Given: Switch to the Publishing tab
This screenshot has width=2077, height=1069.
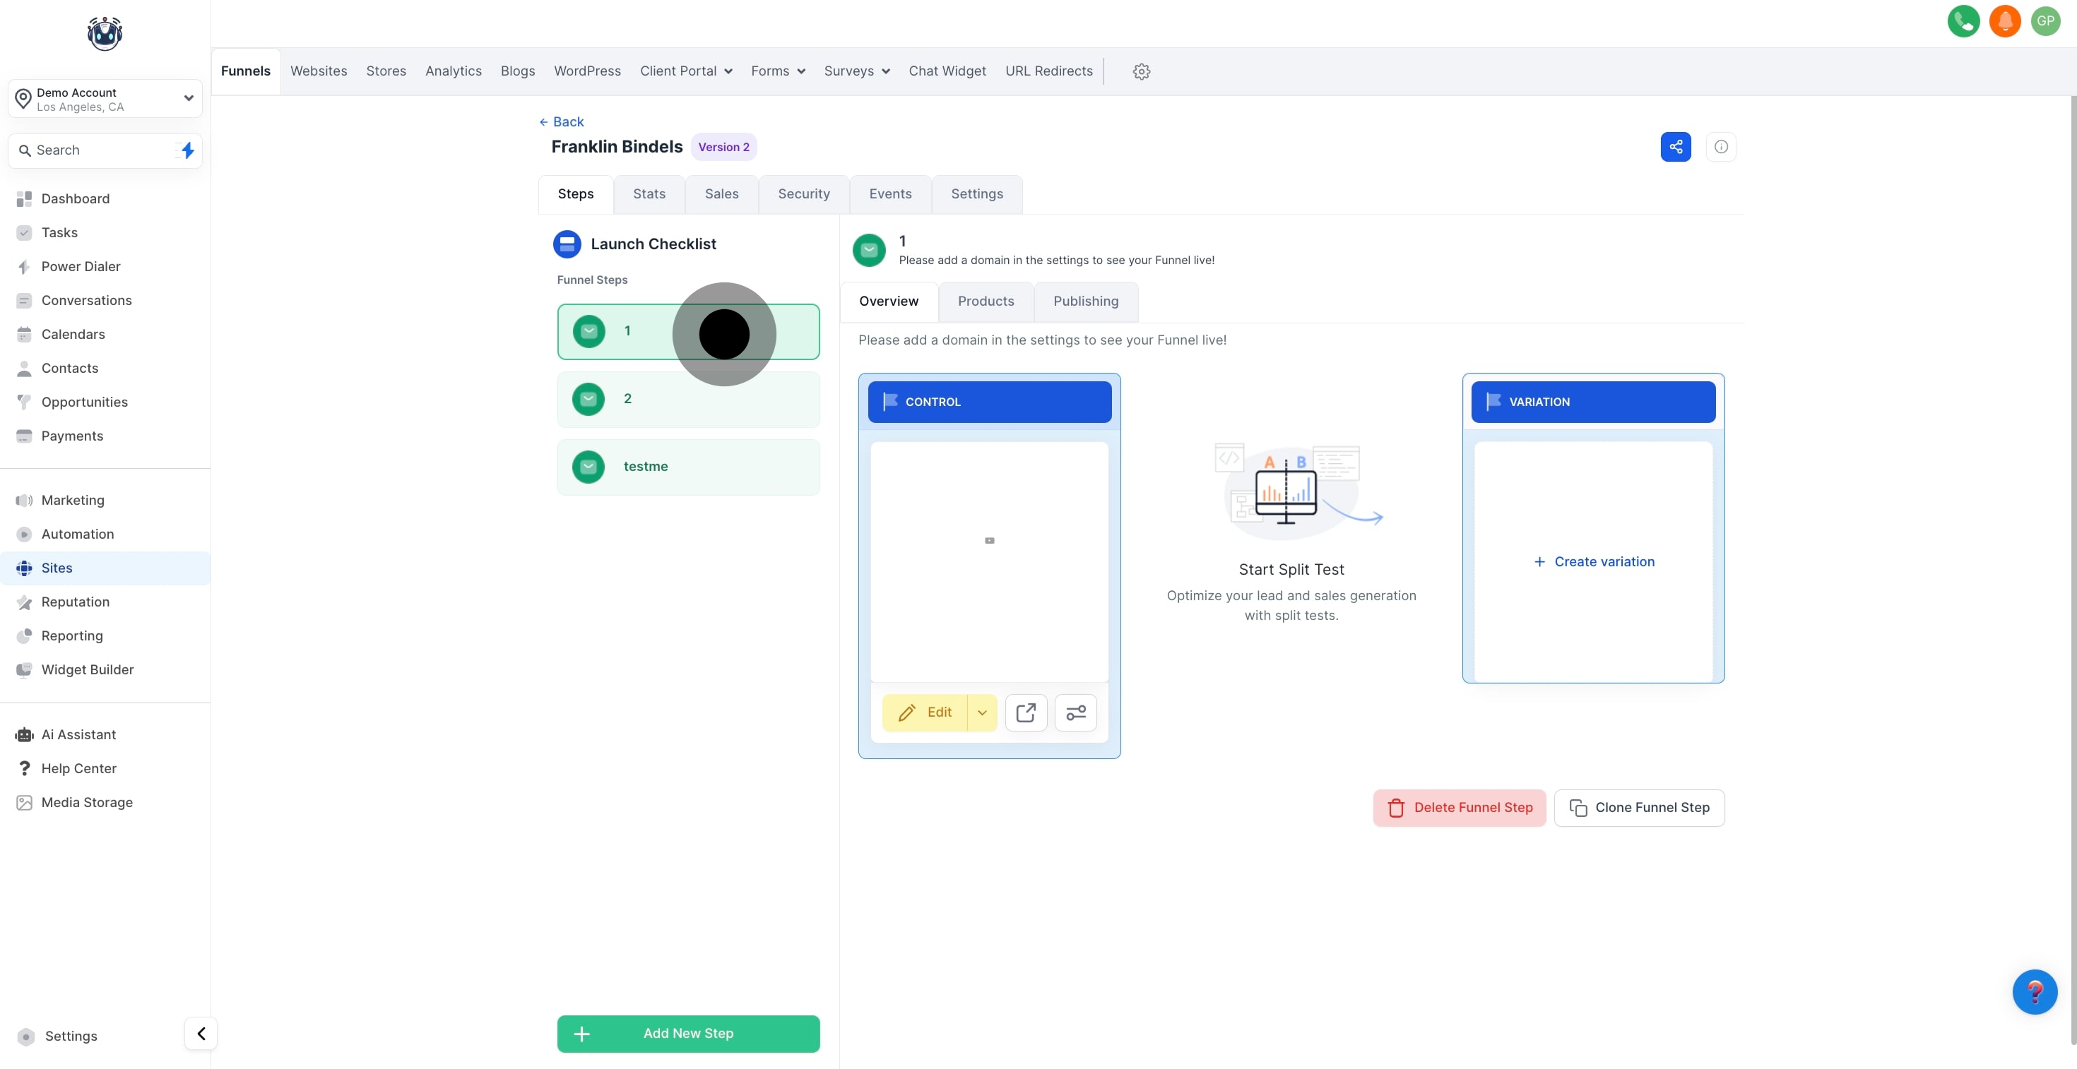Looking at the screenshot, I should (x=1085, y=301).
